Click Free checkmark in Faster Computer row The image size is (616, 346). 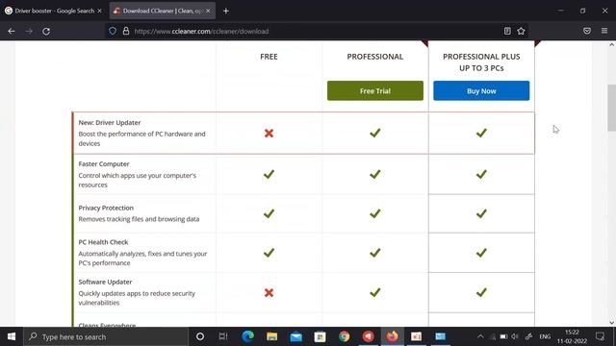[269, 174]
